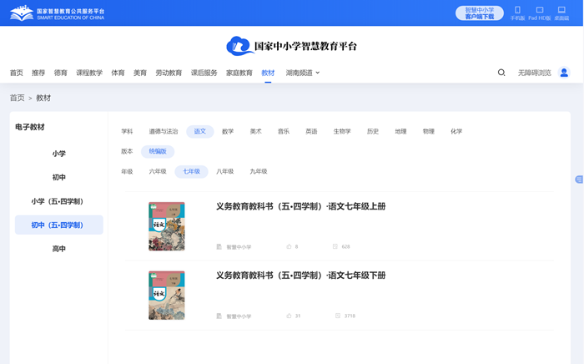The width and height of the screenshot is (584, 364).
Task: Open title 义务教育教科书（五·四学制）·语文七年级下册
Action: (301, 276)
